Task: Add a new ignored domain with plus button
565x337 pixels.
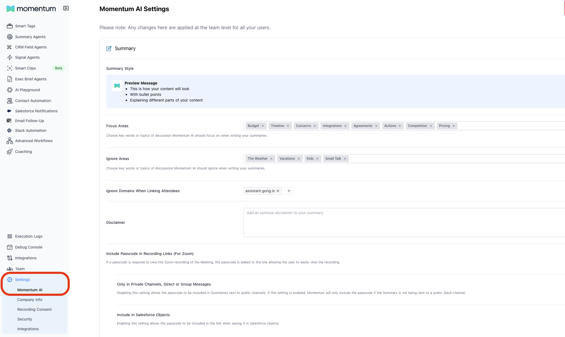Action: pyautogui.click(x=289, y=191)
